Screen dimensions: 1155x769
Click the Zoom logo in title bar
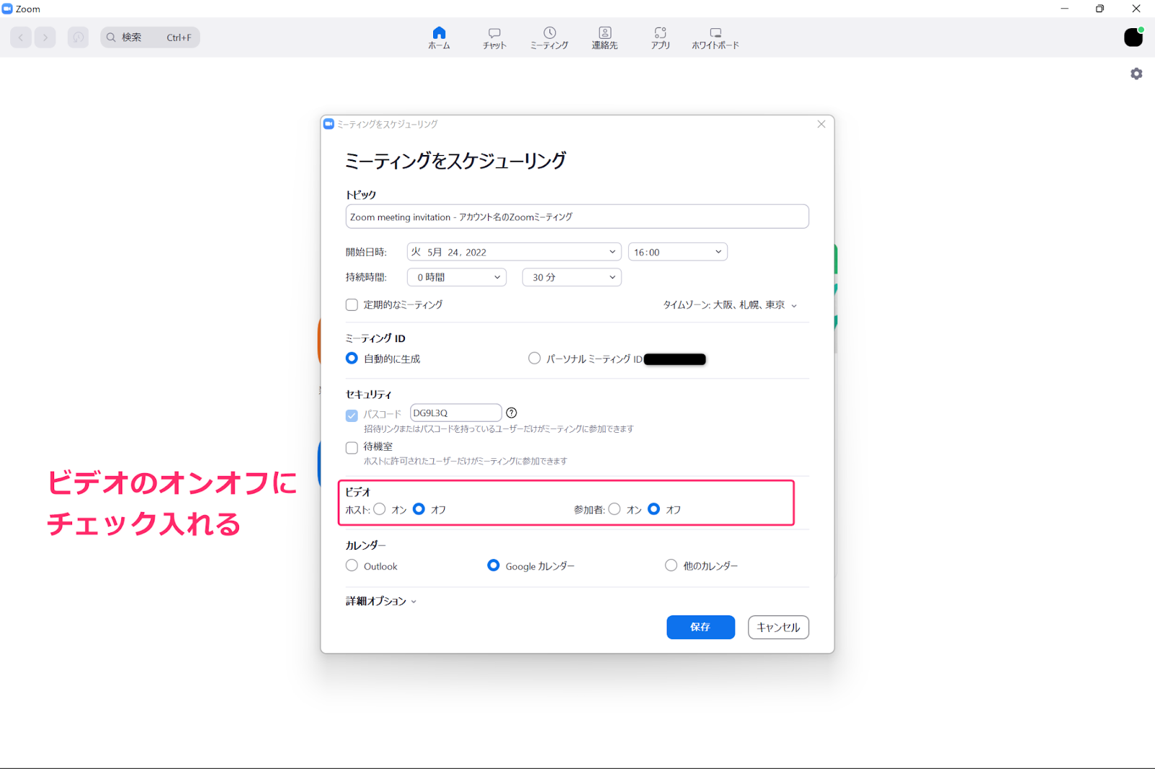[7, 9]
